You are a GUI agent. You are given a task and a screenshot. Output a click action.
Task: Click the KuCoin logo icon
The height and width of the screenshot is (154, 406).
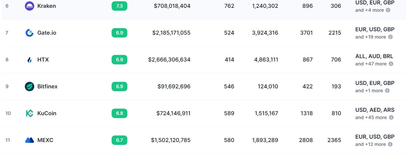pos(30,113)
